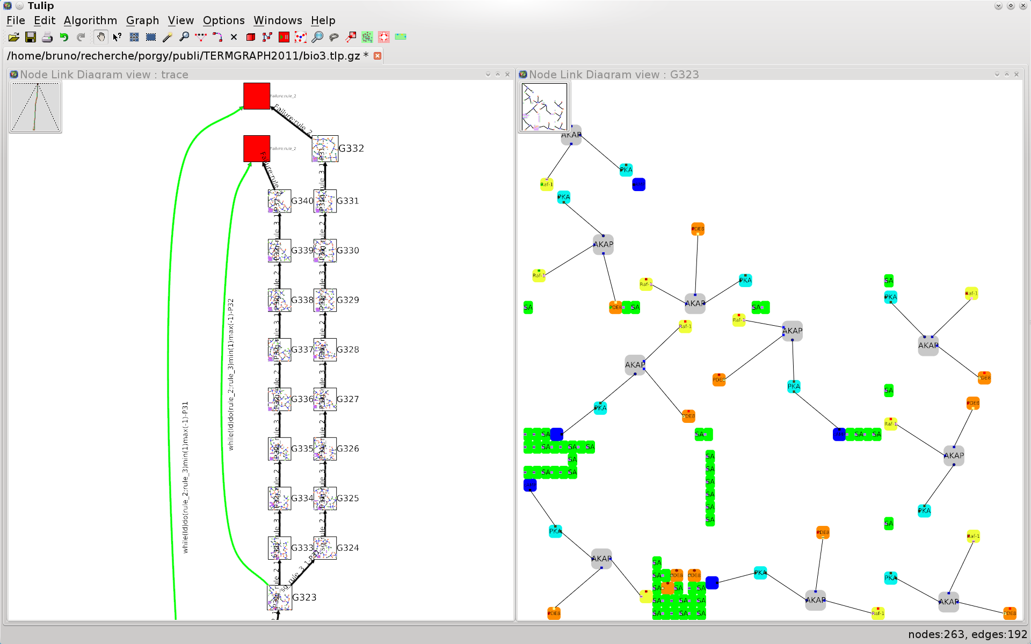Save the graph with floppy icon

coord(31,37)
